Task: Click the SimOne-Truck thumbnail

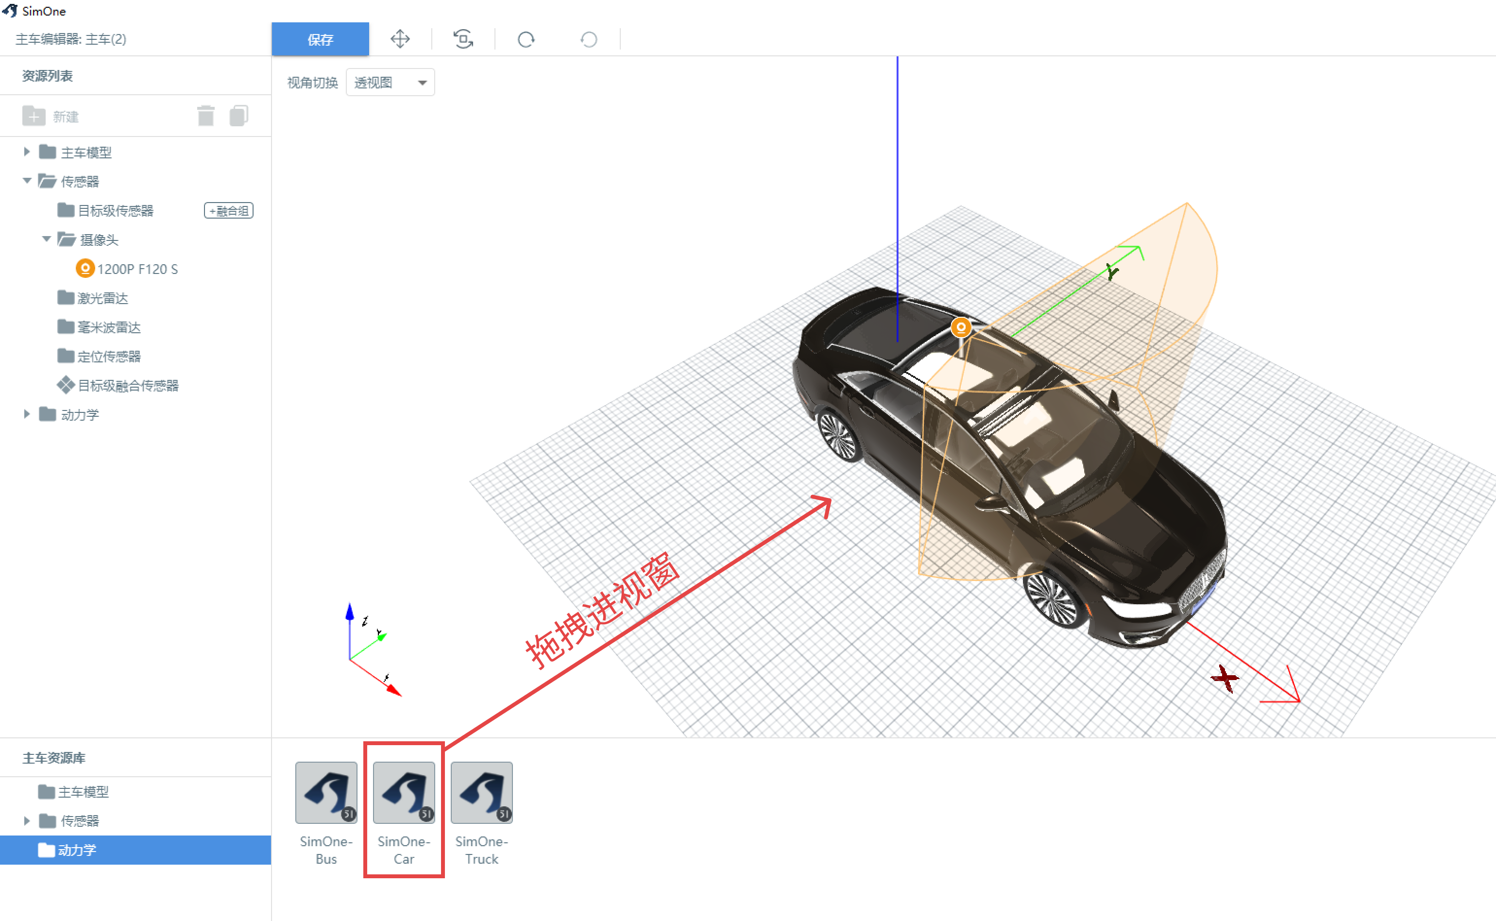Action: [482, 793]
